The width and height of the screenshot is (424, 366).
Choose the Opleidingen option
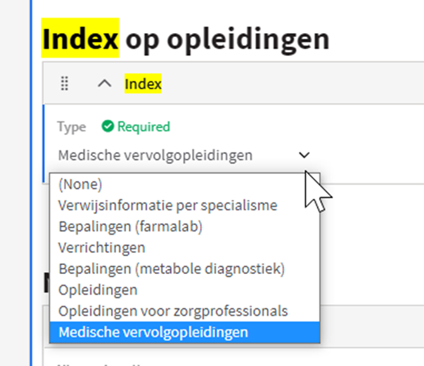coord(98,289)
